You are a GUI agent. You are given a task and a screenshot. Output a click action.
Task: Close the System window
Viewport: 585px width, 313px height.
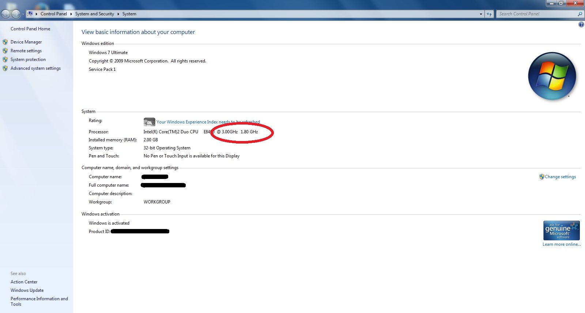(x=575, y=3)
